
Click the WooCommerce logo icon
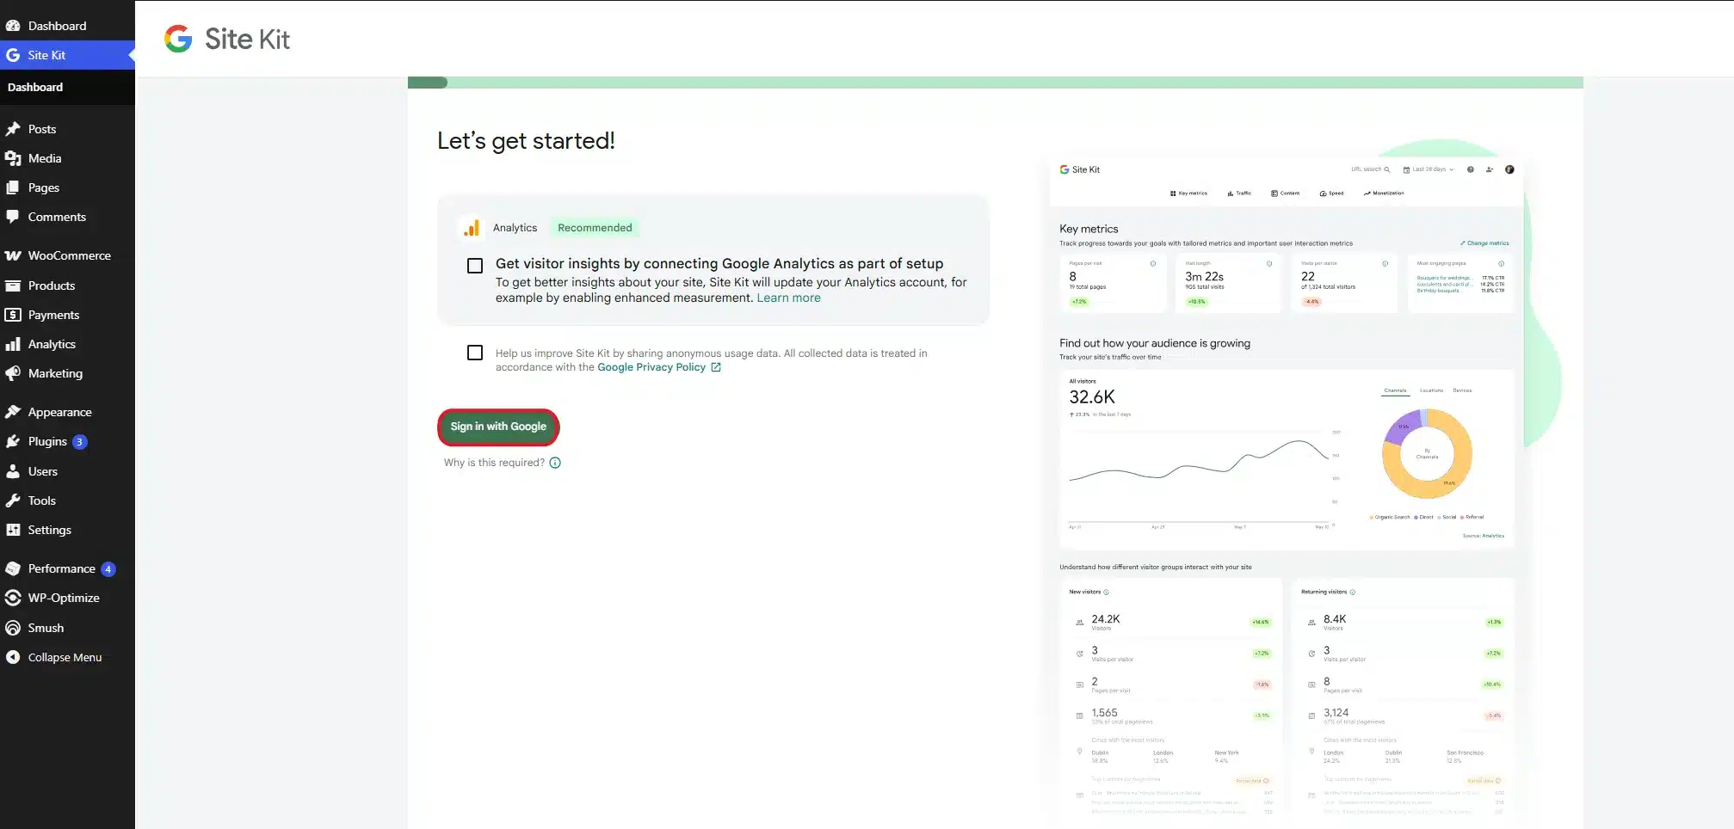[13, 255]
